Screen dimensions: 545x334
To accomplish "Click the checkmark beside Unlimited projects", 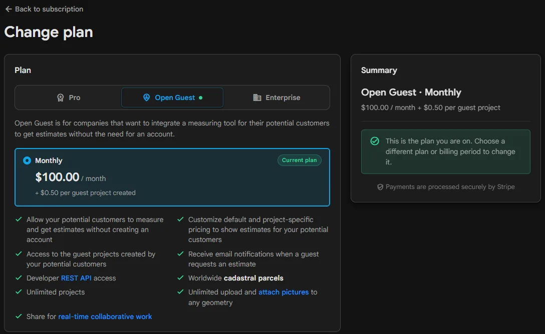I will (x=19, y=292).
